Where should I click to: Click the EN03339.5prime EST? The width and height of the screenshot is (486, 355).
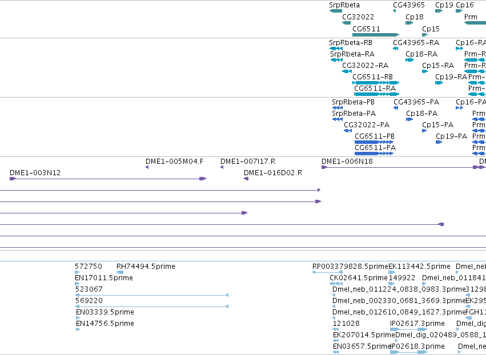[78, 318]
